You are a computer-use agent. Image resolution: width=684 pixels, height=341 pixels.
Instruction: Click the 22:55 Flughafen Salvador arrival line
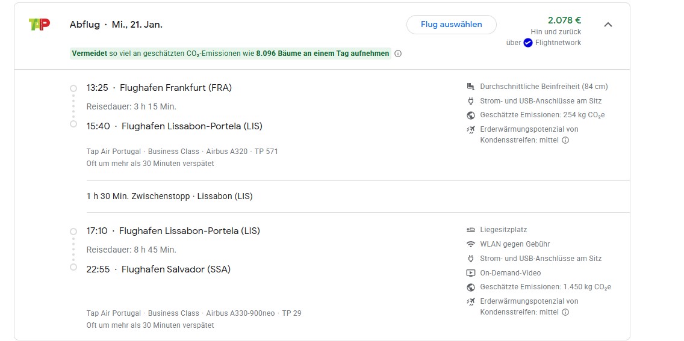(x=158, y=269)
